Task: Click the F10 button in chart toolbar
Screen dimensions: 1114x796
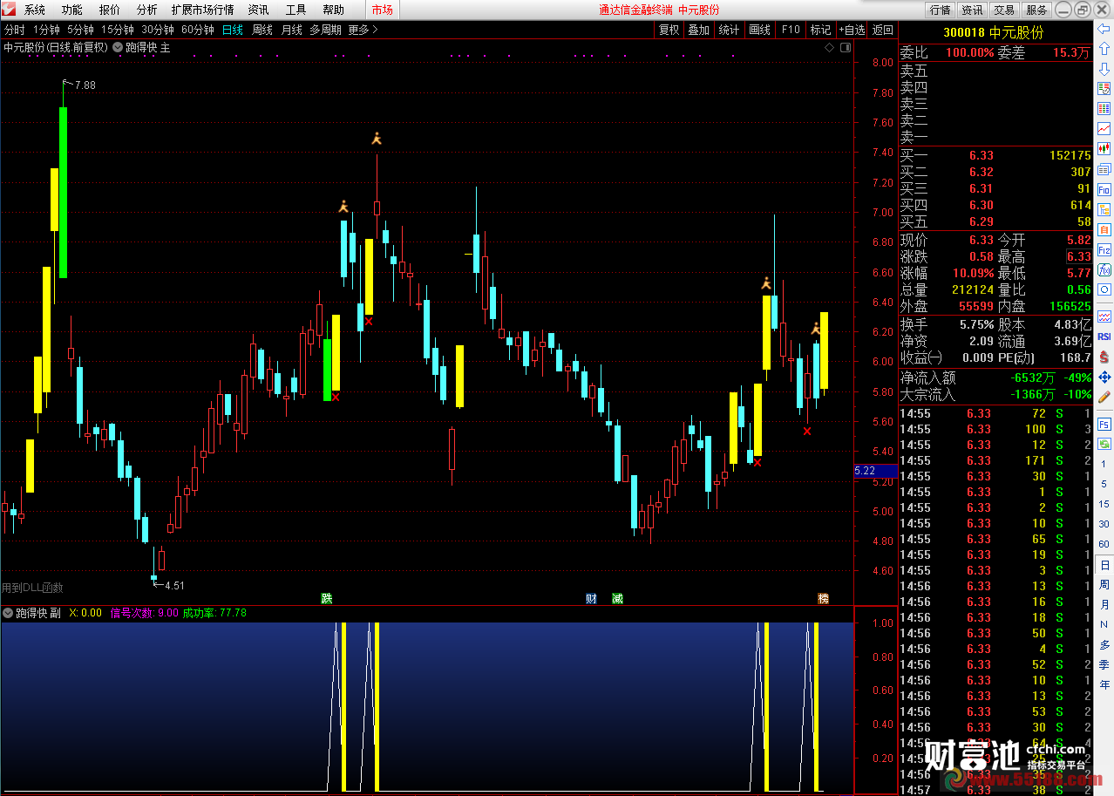Action: click(x=791, y=30)
